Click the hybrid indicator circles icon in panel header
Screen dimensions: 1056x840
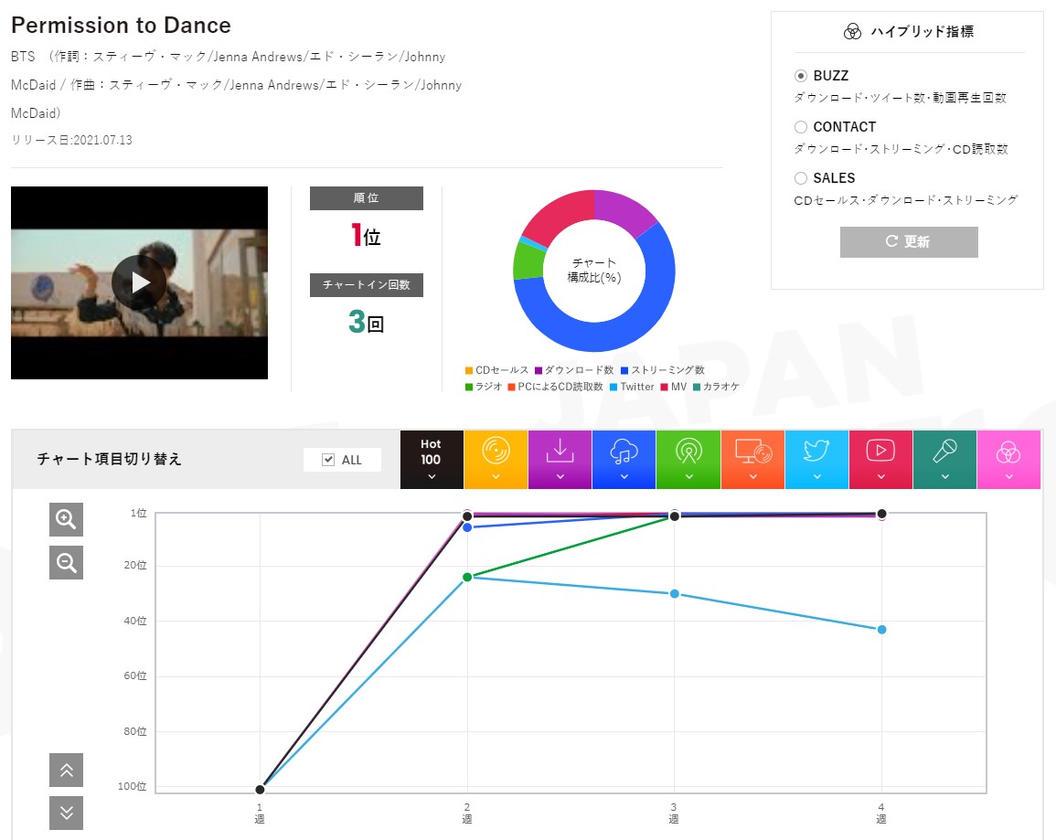coord(852,32)
